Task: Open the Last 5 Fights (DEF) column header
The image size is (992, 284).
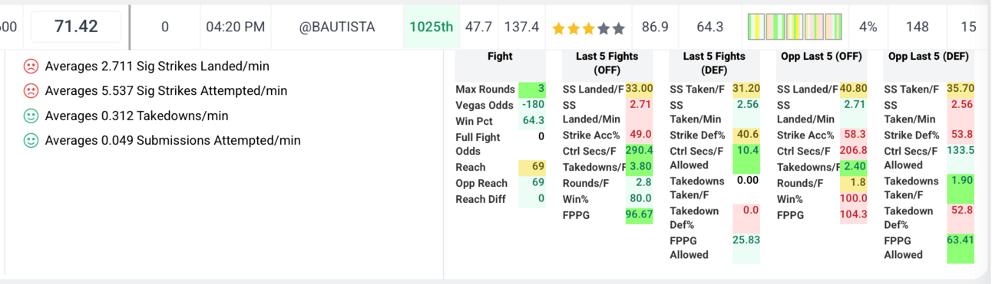Action: point(714,63)
